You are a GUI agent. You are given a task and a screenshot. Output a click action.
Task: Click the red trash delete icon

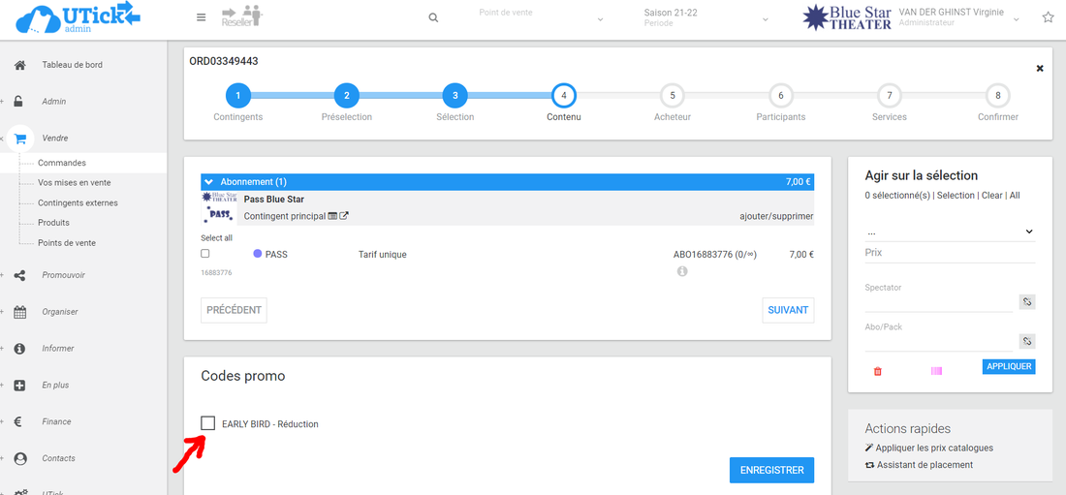878,371
